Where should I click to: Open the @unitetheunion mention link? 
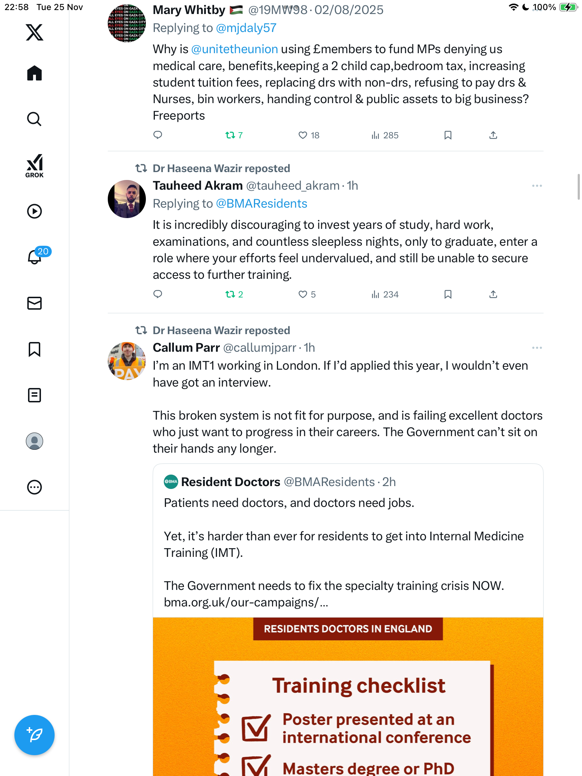click(235, 49)
